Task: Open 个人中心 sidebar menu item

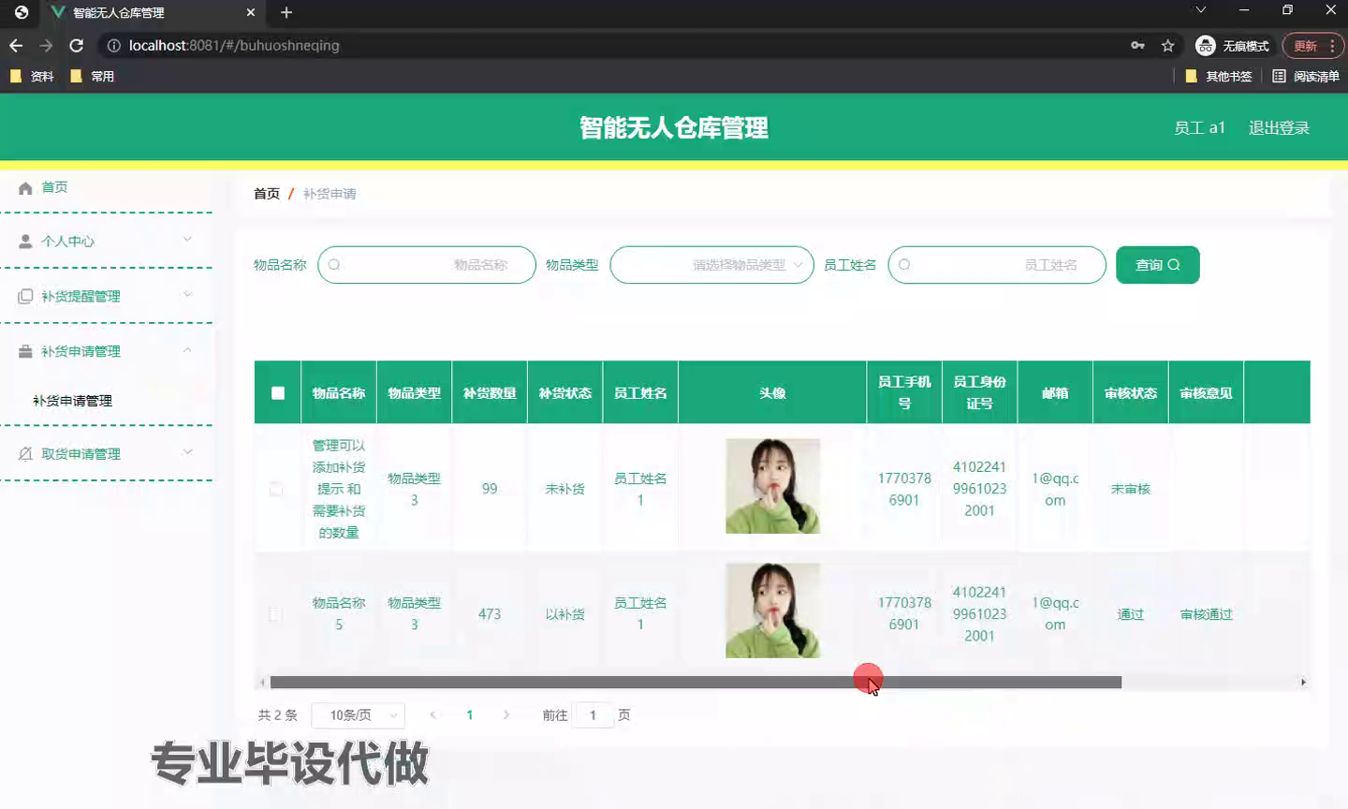Action: (106, 241)
